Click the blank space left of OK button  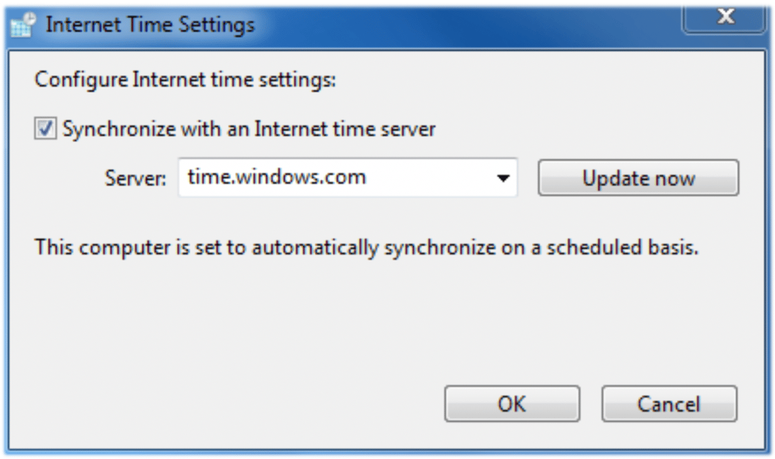click(x=258, y=404)
